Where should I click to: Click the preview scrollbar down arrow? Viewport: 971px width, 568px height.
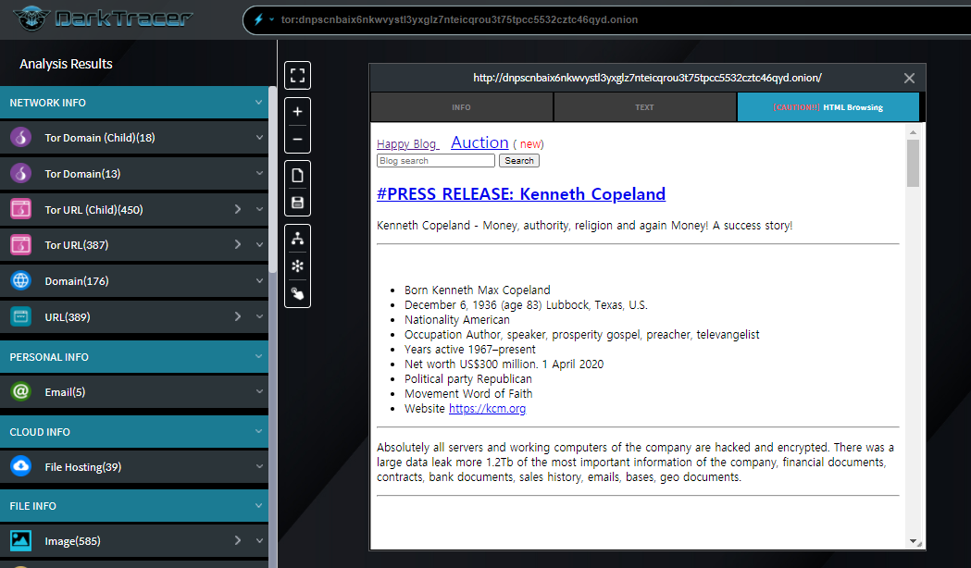coord(913,541)
